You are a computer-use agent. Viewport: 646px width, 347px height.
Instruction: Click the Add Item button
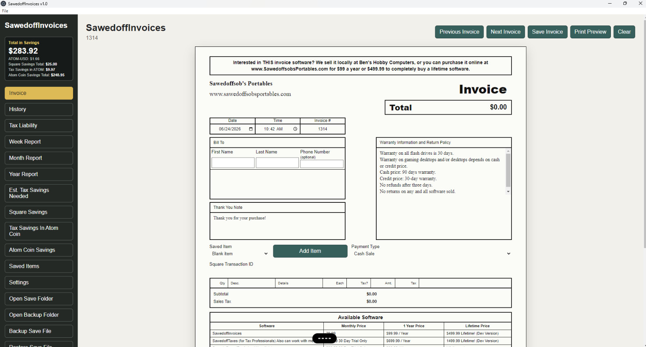pyautogui.click(x=310, y=251)
